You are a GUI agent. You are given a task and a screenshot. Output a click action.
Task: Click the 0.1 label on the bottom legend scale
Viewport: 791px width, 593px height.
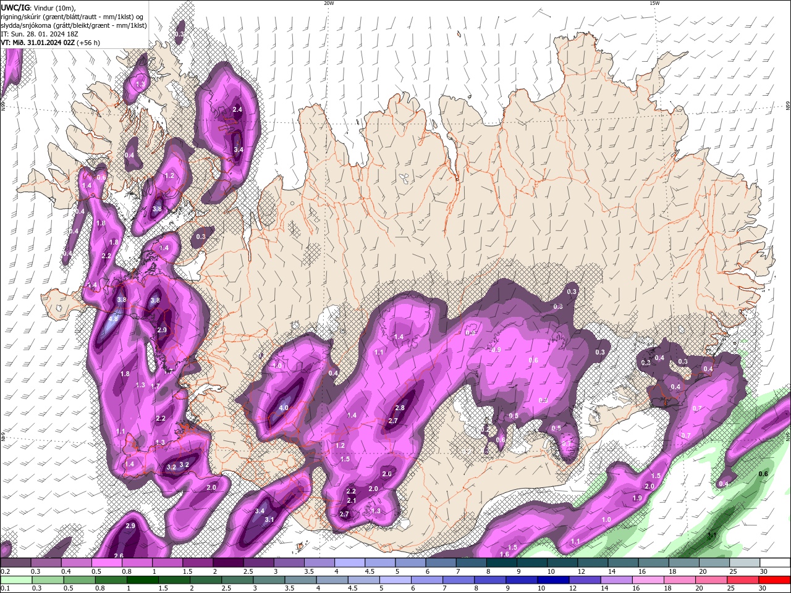(x=4, y=589)
